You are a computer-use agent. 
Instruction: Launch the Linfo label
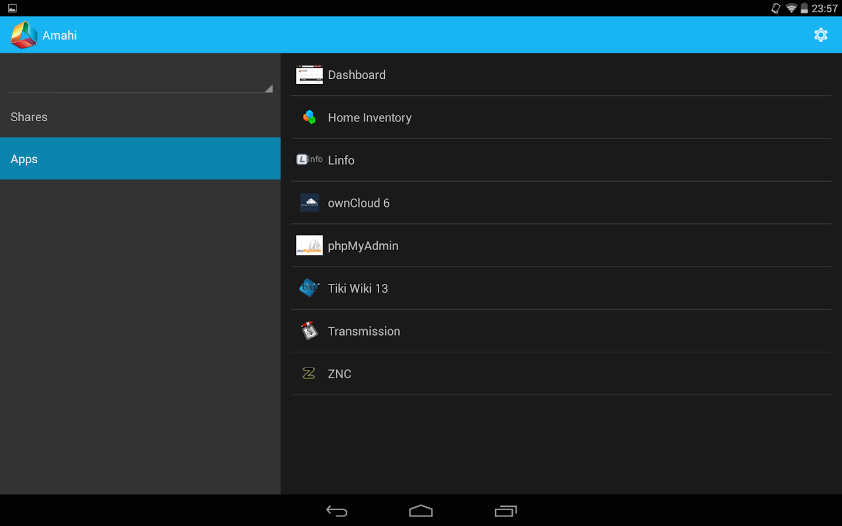(x=341, y=160)
